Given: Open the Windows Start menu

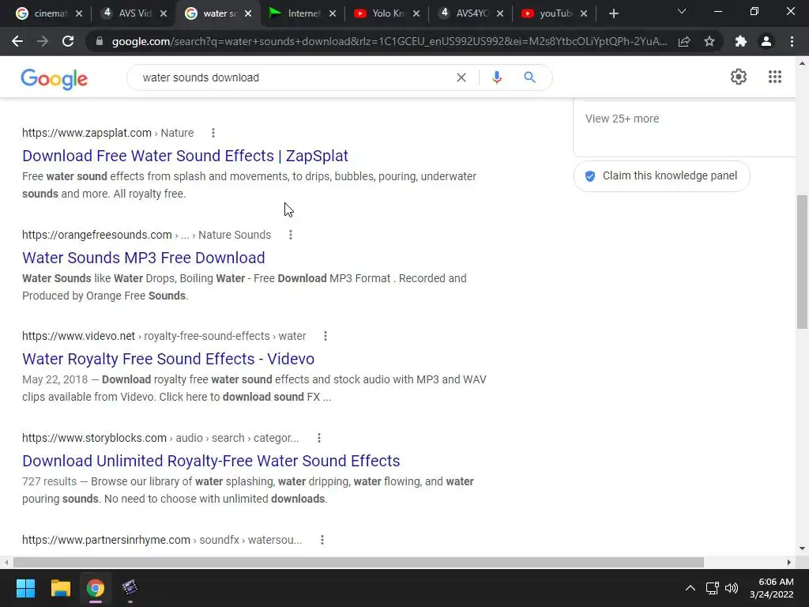Looking at the screenshot, I should [25, 588].
